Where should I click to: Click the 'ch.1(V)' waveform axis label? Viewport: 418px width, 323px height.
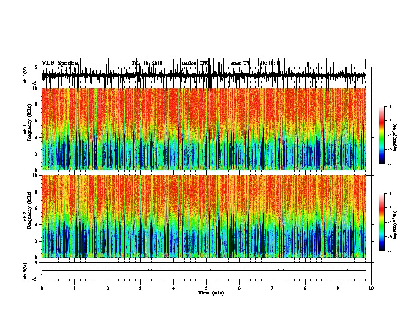click(25, 75)
